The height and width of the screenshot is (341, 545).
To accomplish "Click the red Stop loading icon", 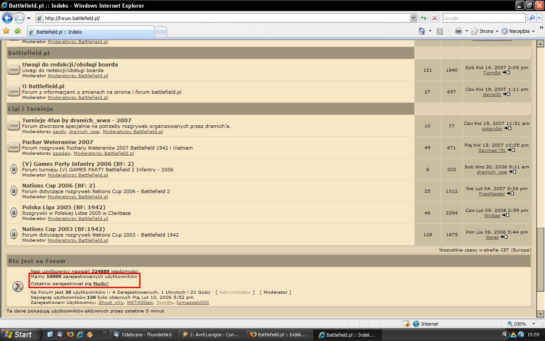I will (435, 18).
